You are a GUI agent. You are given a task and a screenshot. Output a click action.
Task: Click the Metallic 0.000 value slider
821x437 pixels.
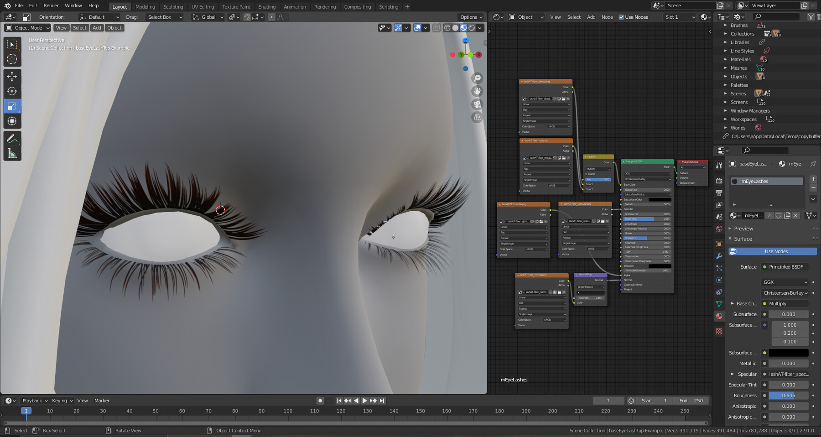789,364
